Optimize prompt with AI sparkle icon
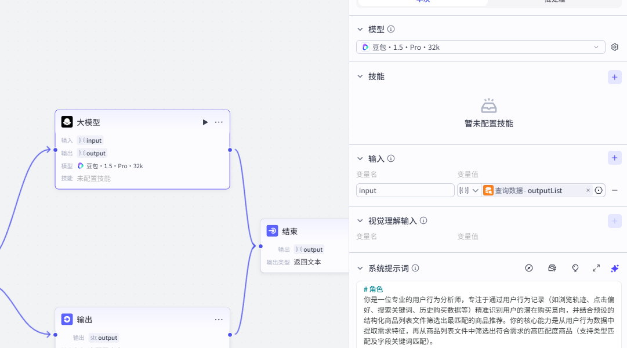 (x=615, y=268)
